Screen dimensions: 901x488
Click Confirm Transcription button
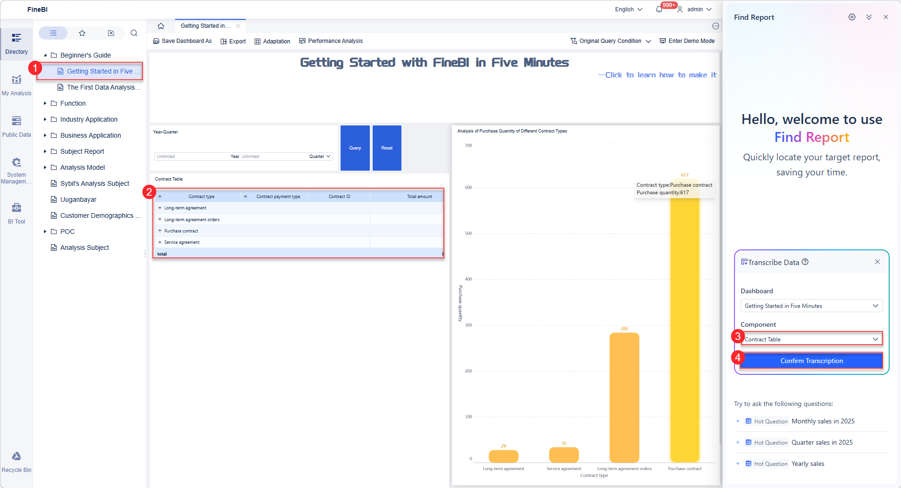(811, 361)
